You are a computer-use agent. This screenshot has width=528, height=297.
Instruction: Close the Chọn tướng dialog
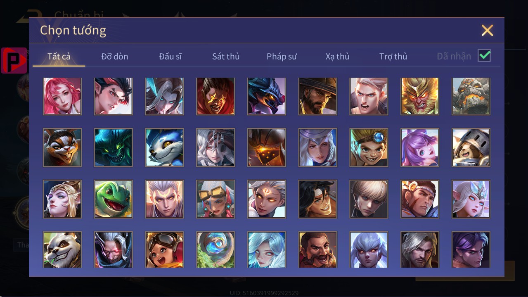487,30
